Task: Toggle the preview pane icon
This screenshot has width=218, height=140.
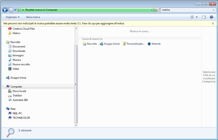Action: [x=204, y=17]
